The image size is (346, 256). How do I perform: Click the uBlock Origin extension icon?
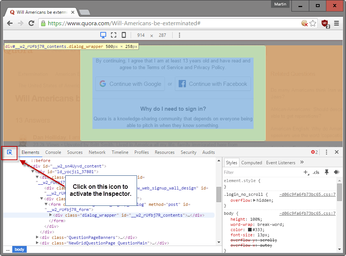(325, 23)
